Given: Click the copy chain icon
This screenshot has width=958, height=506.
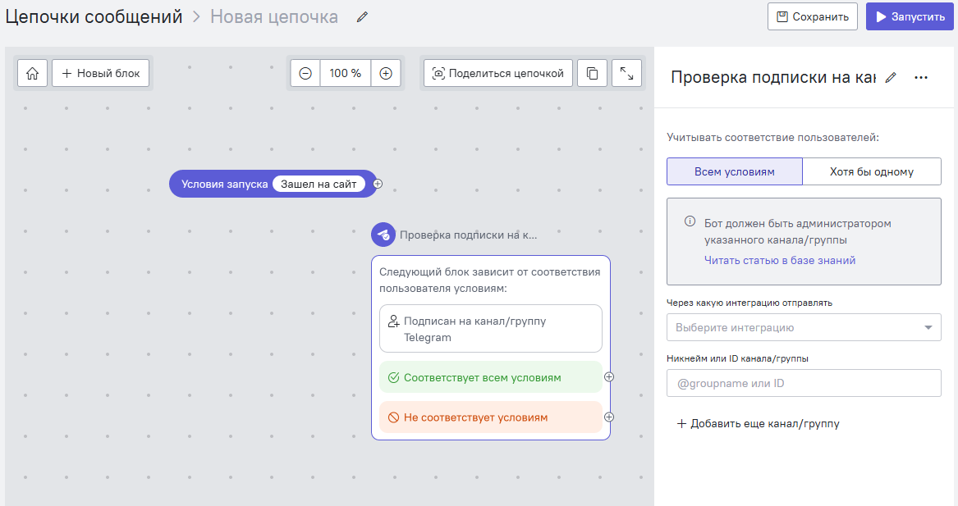Looking at the screenshot, I should point(592,73).
